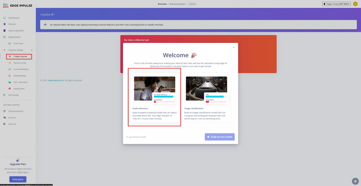Click the Live classification icon

pos(10,69)
